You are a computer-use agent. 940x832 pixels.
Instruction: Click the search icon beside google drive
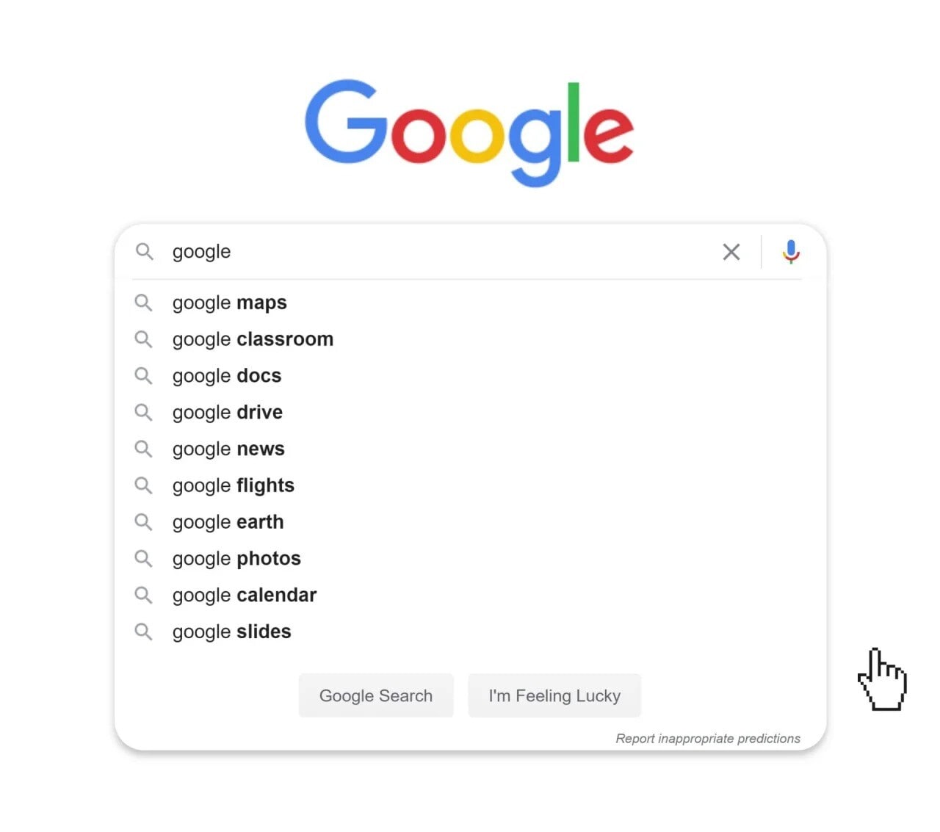(143, 412)
